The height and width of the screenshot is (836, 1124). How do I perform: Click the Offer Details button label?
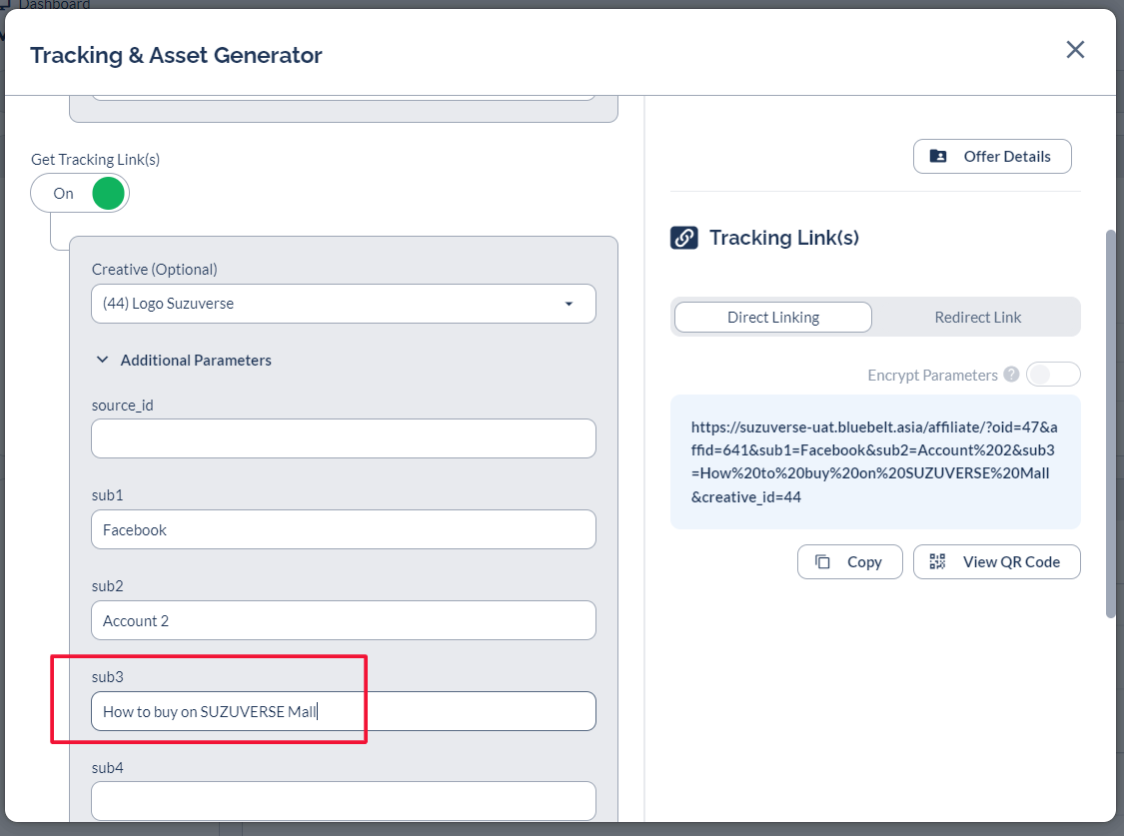(x=1006, y=157)
